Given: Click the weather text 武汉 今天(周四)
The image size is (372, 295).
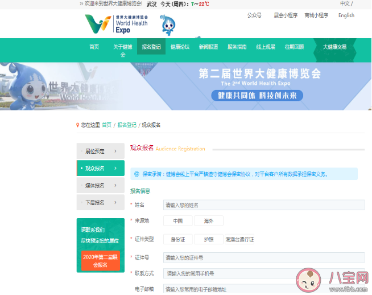Looking at the screenshot, I should click(178, 4).
